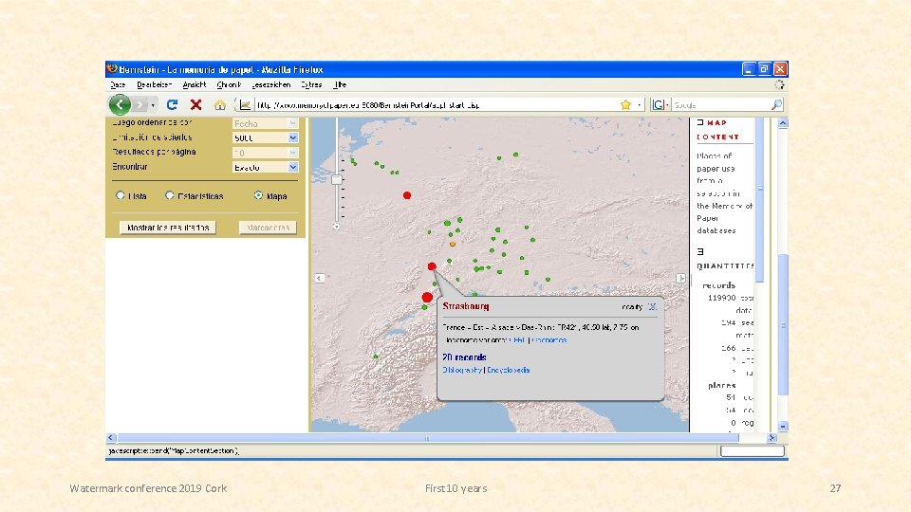Open the Extras menu
This screenshot has height=512, width=911.
click(x=311, y=84)
